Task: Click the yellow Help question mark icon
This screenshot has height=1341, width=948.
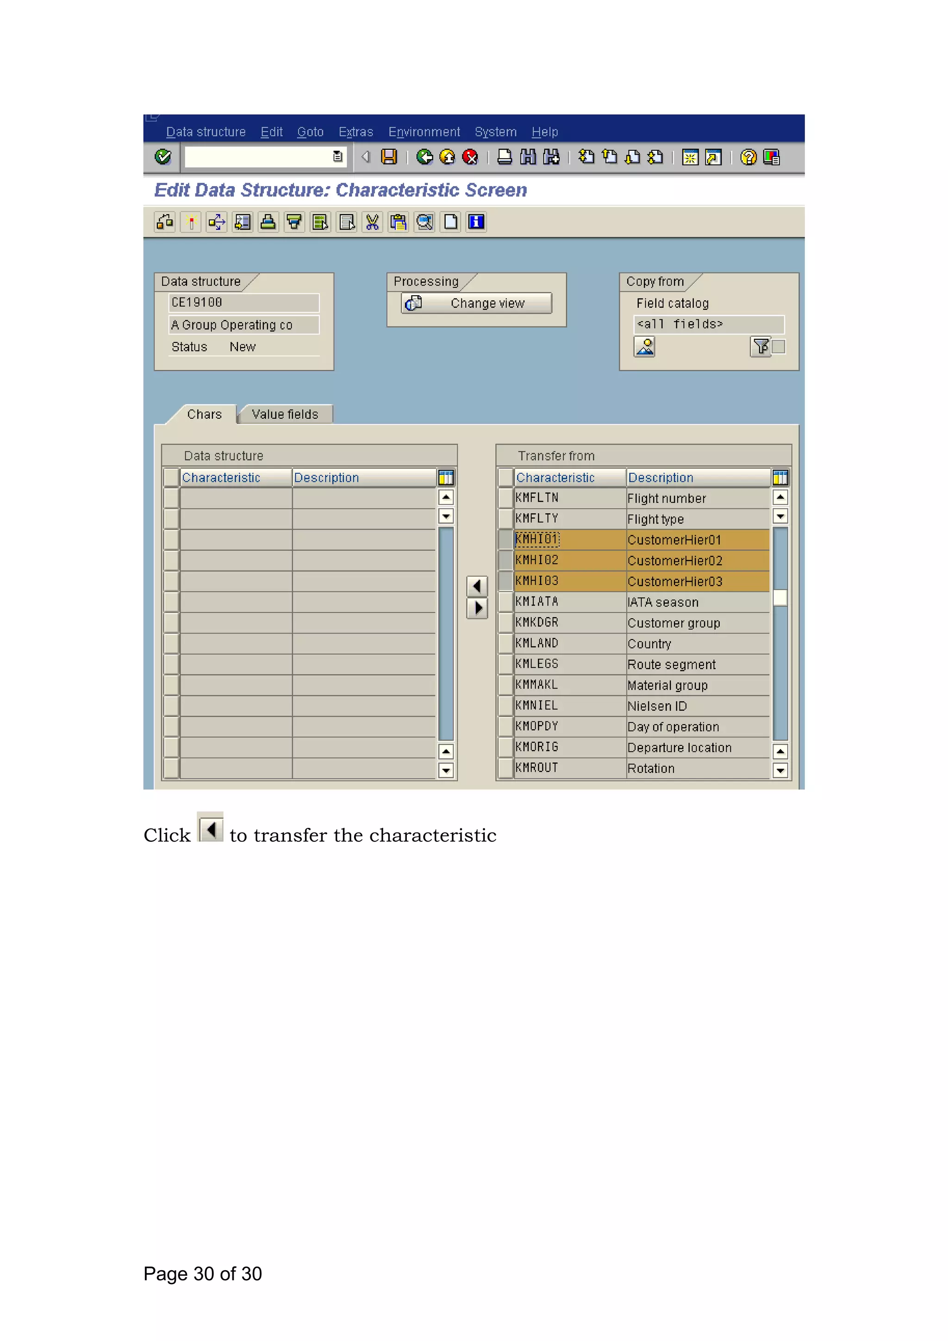Action: coord(748,157)
